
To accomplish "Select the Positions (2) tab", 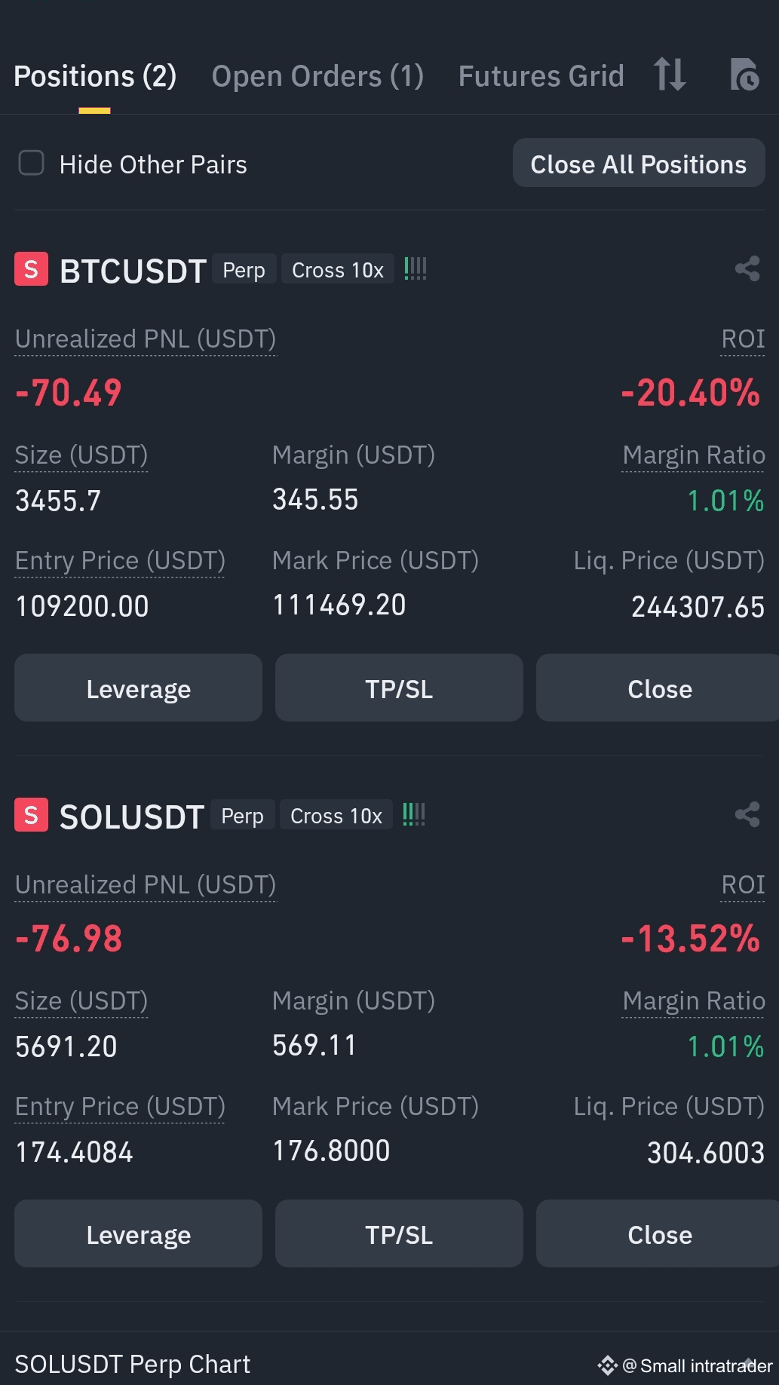I will click(x=95, y=76).
